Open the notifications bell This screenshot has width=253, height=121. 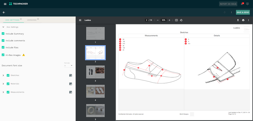(x=242, y=4)
